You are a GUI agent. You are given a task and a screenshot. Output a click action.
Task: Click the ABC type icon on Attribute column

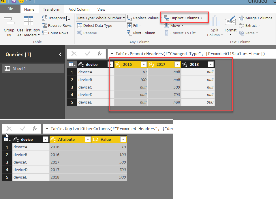53,139
